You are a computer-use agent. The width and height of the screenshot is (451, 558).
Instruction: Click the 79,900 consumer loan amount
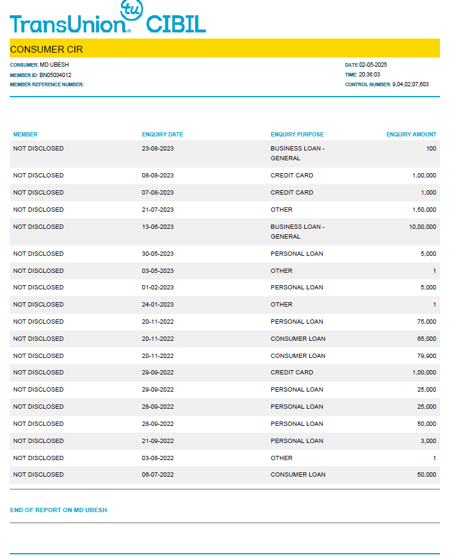coord(427,356)
